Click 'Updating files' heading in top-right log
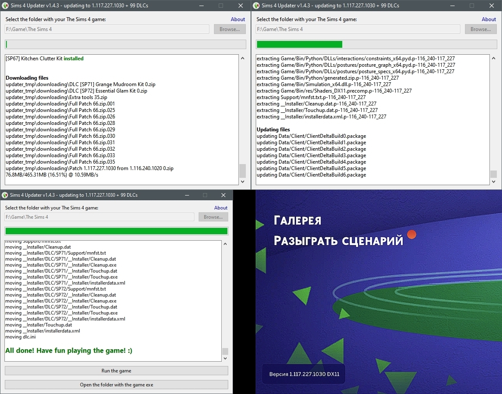502x394 pixels. tap(273, 130)
